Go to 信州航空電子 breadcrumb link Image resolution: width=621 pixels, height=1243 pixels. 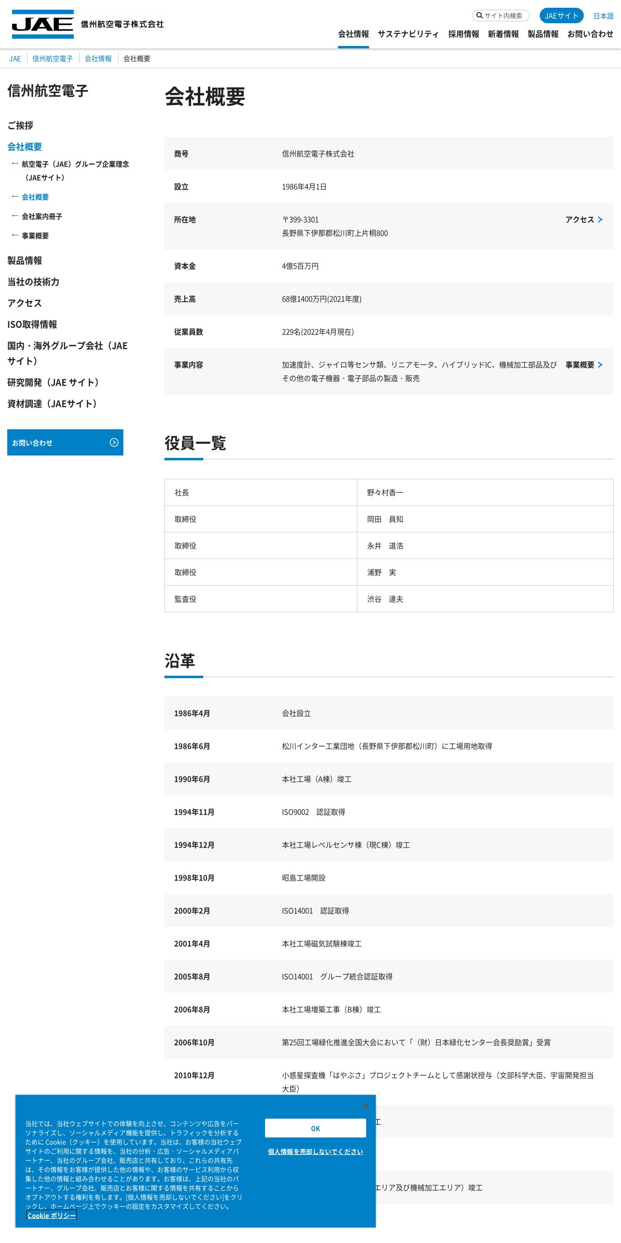pyautogui.click(x=53, y=59)
